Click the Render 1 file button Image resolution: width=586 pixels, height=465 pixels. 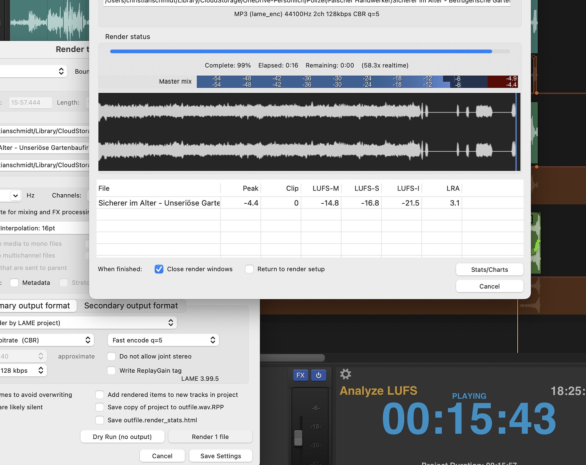click(210, 437)
